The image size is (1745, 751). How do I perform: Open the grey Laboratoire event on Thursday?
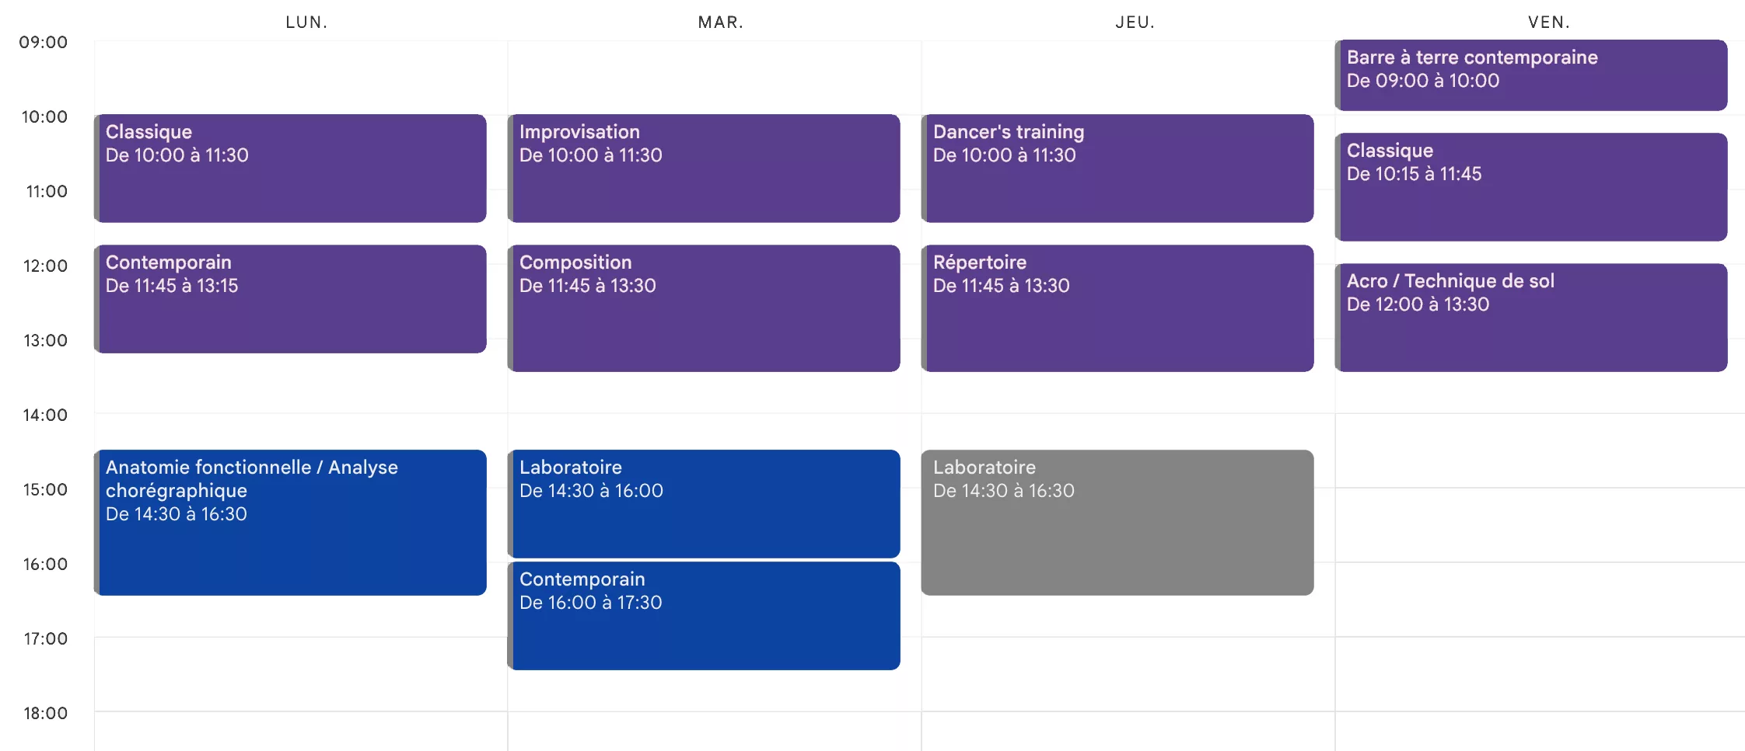click(1117, 523)
